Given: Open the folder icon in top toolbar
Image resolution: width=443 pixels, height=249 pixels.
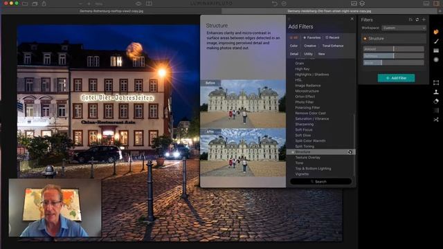Looking at the screenshot, I should point(25,3).
